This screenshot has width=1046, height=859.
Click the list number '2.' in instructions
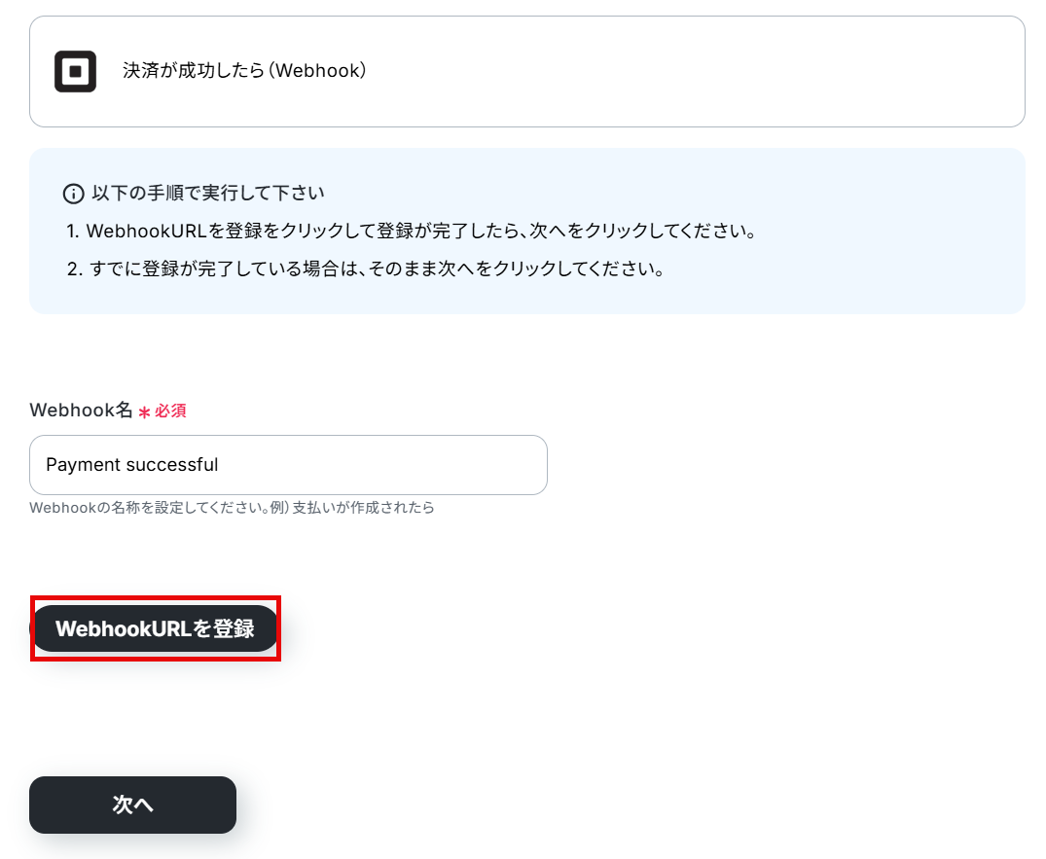click(x=74, y=269)
